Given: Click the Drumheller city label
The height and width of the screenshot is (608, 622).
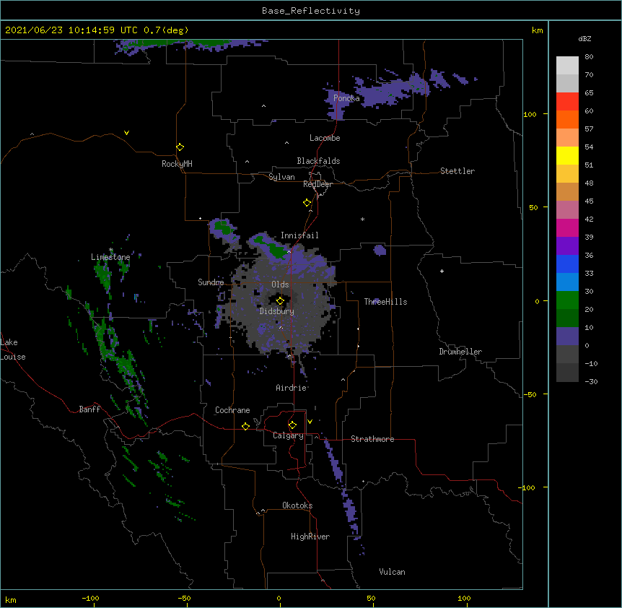Looking at the screenshot, I should pyautogui.click(x=460, y=352).
